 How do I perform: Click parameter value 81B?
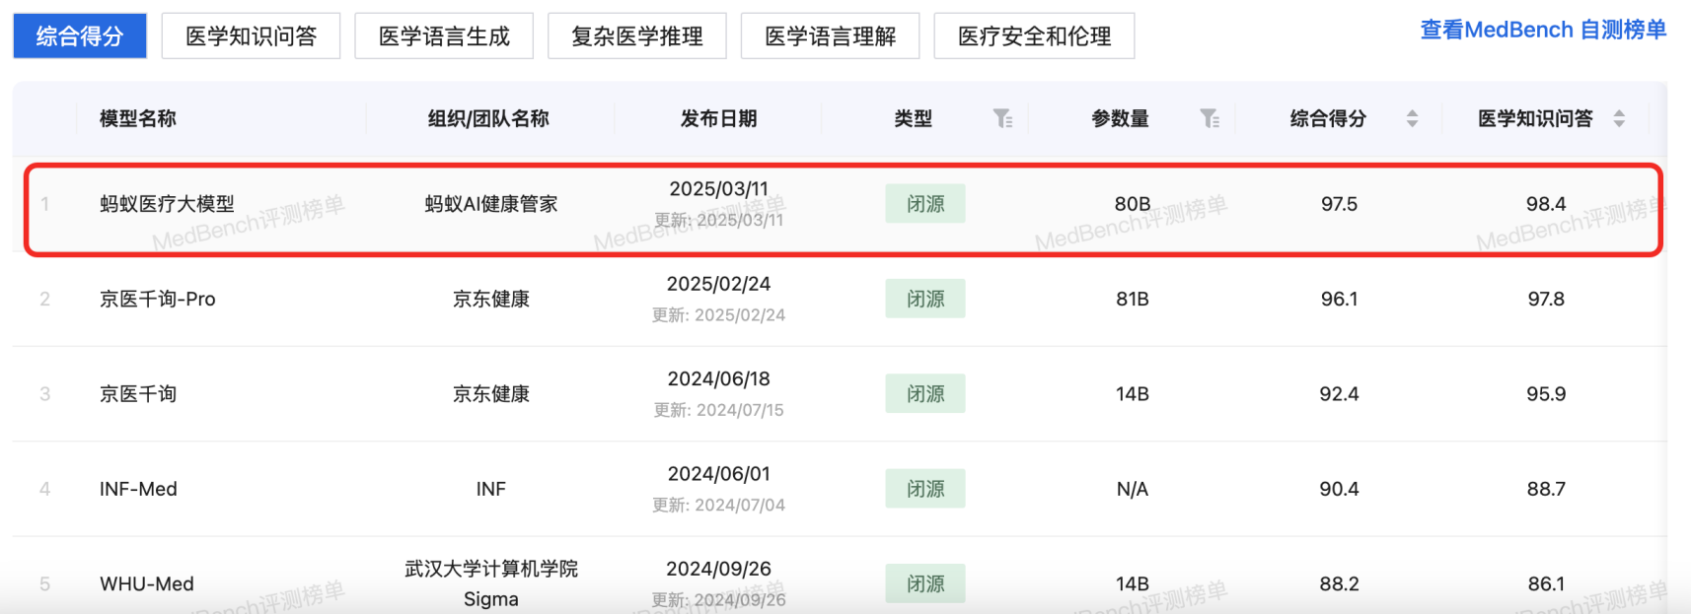[x=1133, y=299]
